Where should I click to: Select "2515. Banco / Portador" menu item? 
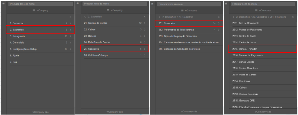click(x=262, y=49)
